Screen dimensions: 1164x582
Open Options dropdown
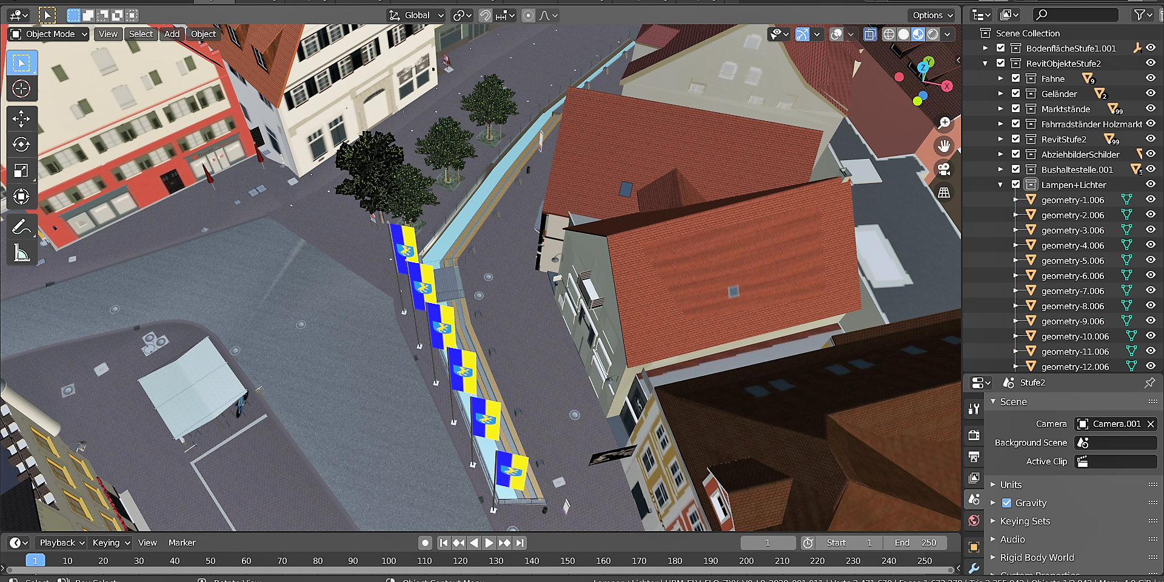(x=932, y=15)
